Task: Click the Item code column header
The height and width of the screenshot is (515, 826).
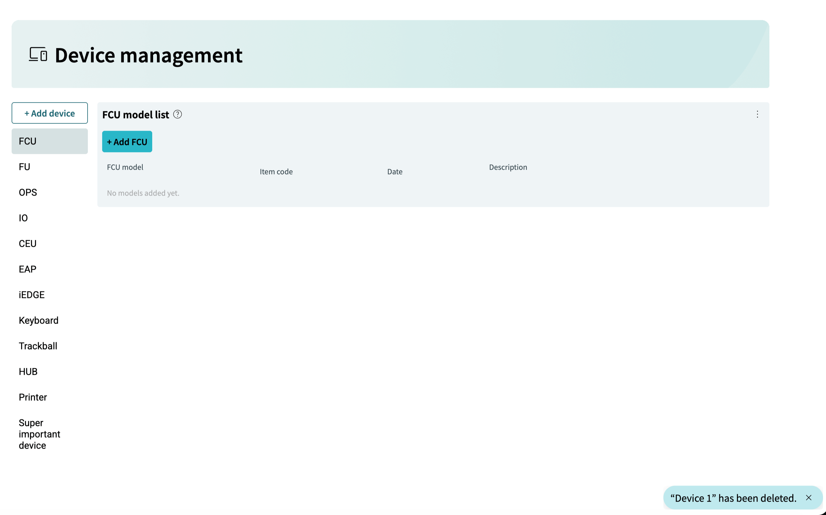Action: pos(276,172)
